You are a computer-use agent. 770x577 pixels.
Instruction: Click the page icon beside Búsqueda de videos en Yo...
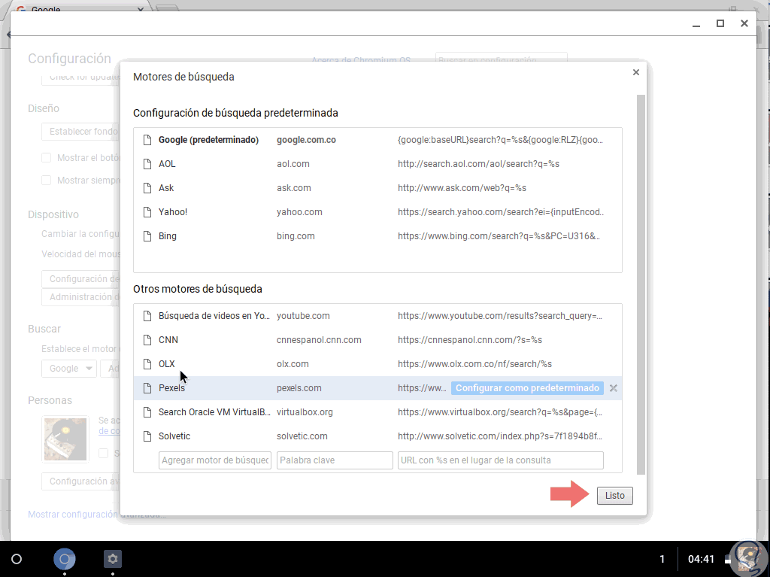(147, 316)
